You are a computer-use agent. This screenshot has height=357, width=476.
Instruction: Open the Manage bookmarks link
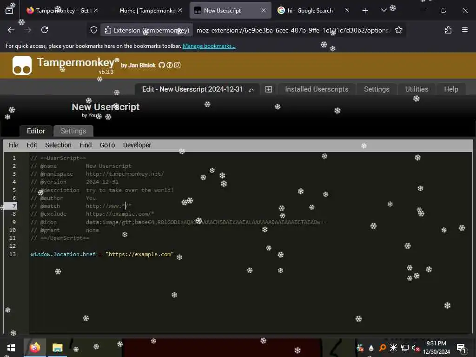point(209,46)
